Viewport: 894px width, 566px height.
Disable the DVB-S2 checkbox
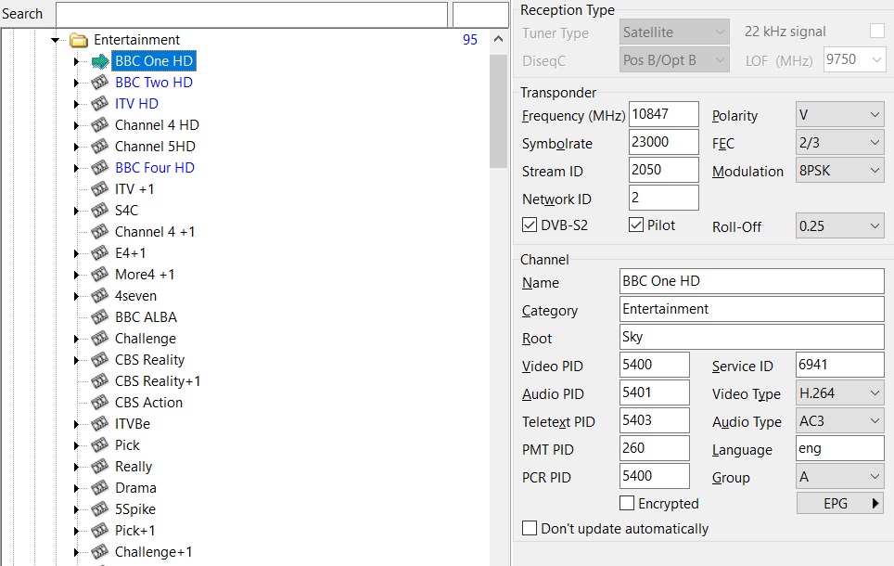[530, 225]
